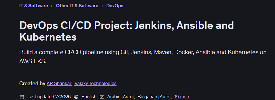The height and width of the screenshot is (100, 275).
Task: Open the DevOps breadcrumb link
Action: click(115, 6)
